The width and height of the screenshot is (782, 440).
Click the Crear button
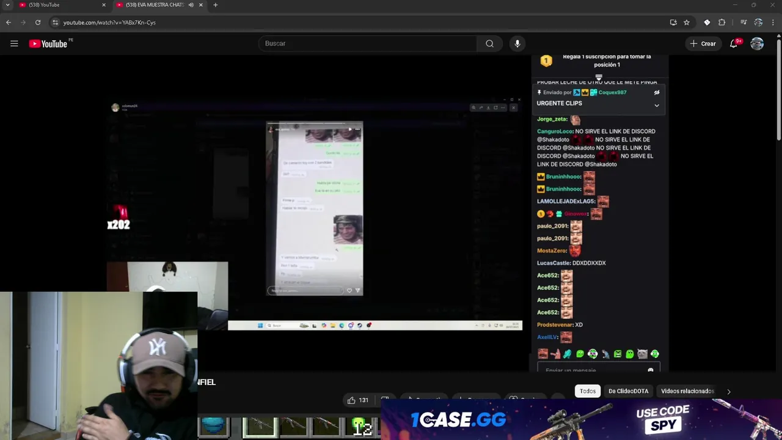coord(703,43)
